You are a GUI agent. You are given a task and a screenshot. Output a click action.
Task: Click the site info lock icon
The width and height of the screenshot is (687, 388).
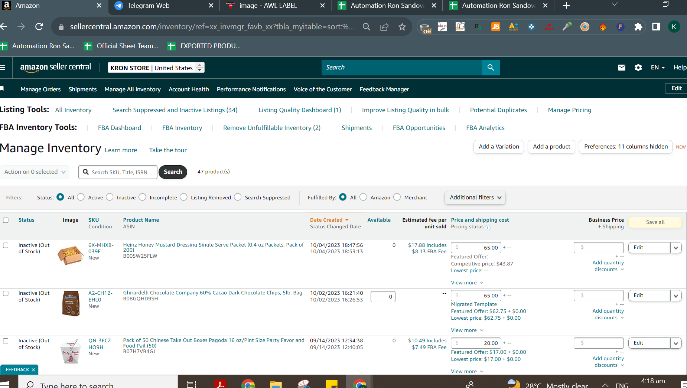[62, 27]
